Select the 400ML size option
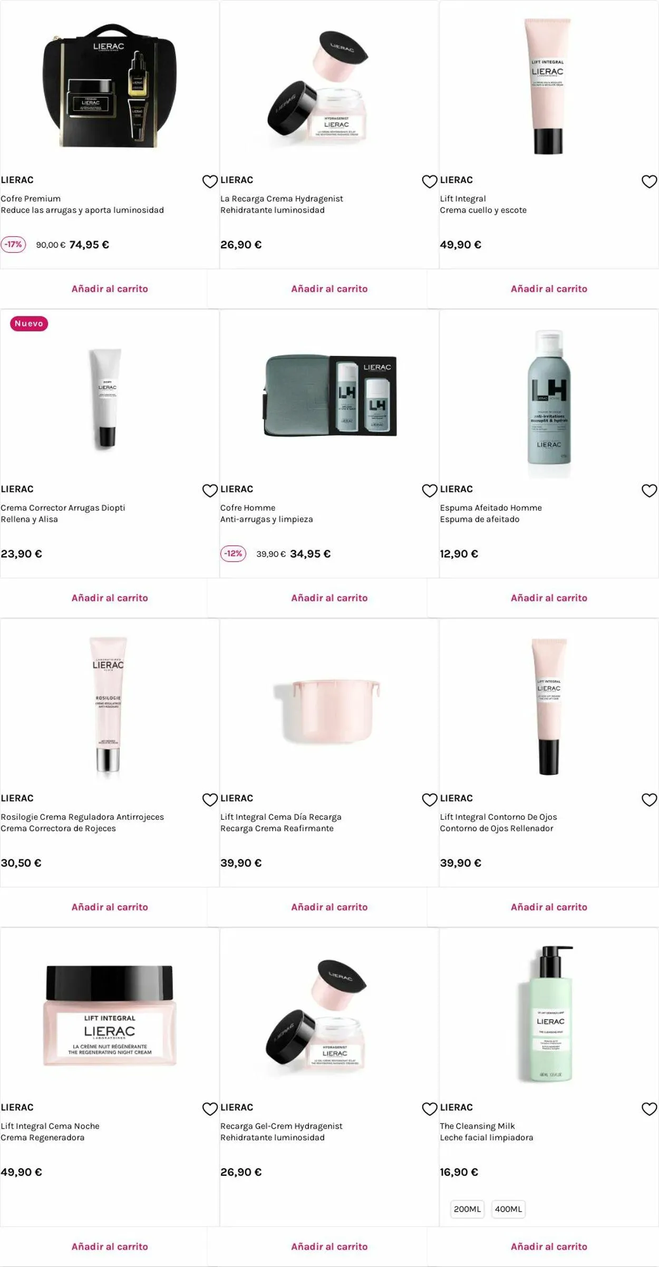This screenshot has width=659, height=1267. click(x=508, y=1209)
